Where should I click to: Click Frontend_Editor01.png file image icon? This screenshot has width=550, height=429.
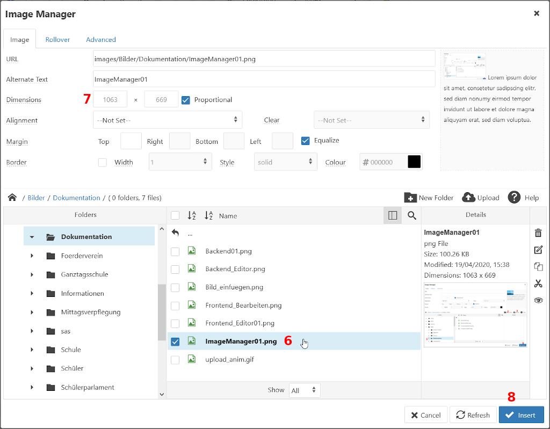tap(192, 323)
